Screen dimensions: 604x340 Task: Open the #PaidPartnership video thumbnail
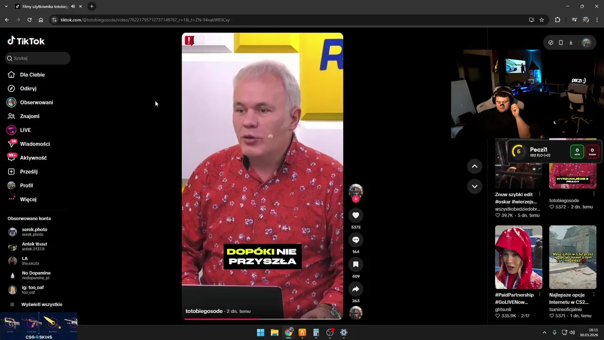(519, 257)
